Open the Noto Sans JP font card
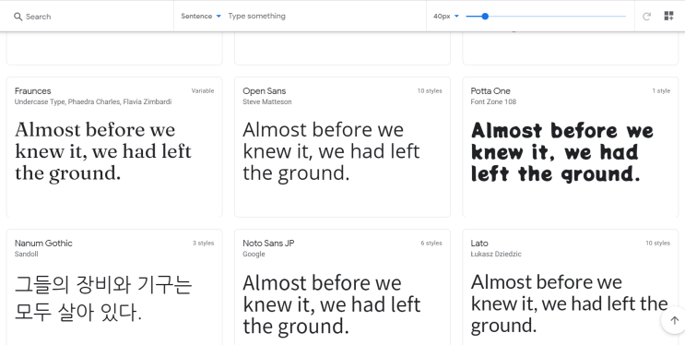Screen dimensions: 685x345 [343, 287]
